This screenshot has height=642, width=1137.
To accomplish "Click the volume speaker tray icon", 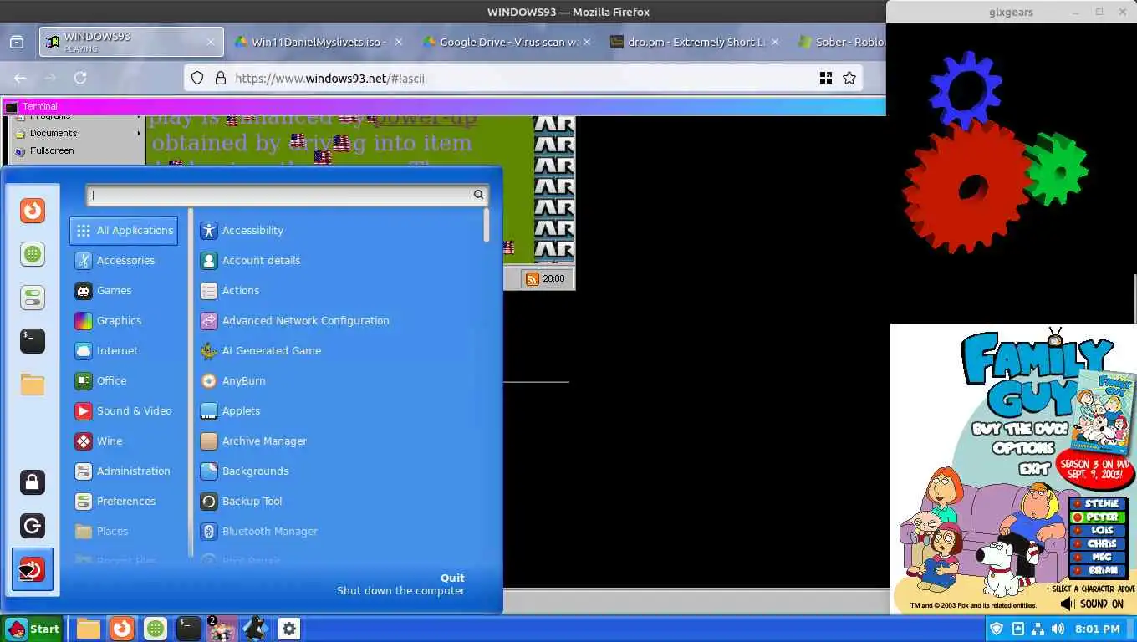I will pos(1058,629).
